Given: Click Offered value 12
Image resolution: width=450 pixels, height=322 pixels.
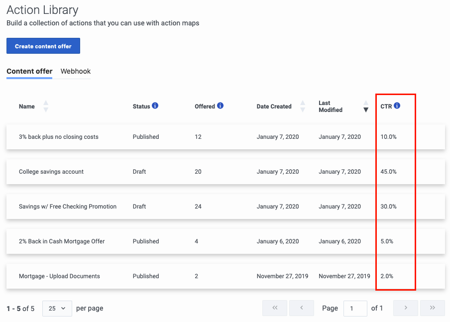Looking at the screenshot, I should pyautogui.click(x=198, y=137).
